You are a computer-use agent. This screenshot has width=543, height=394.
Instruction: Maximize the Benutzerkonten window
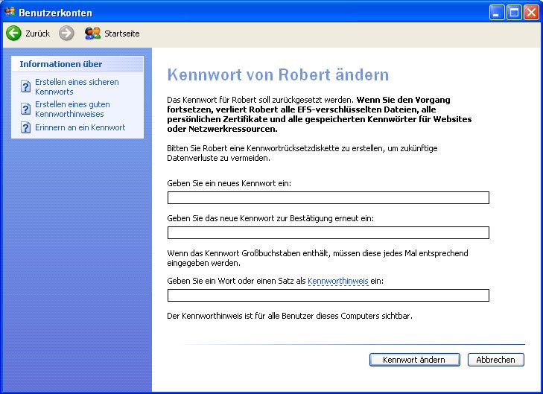(x=514, y=12)
